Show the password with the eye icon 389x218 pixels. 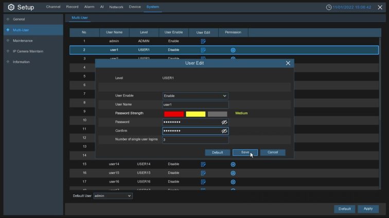(224, 122)
